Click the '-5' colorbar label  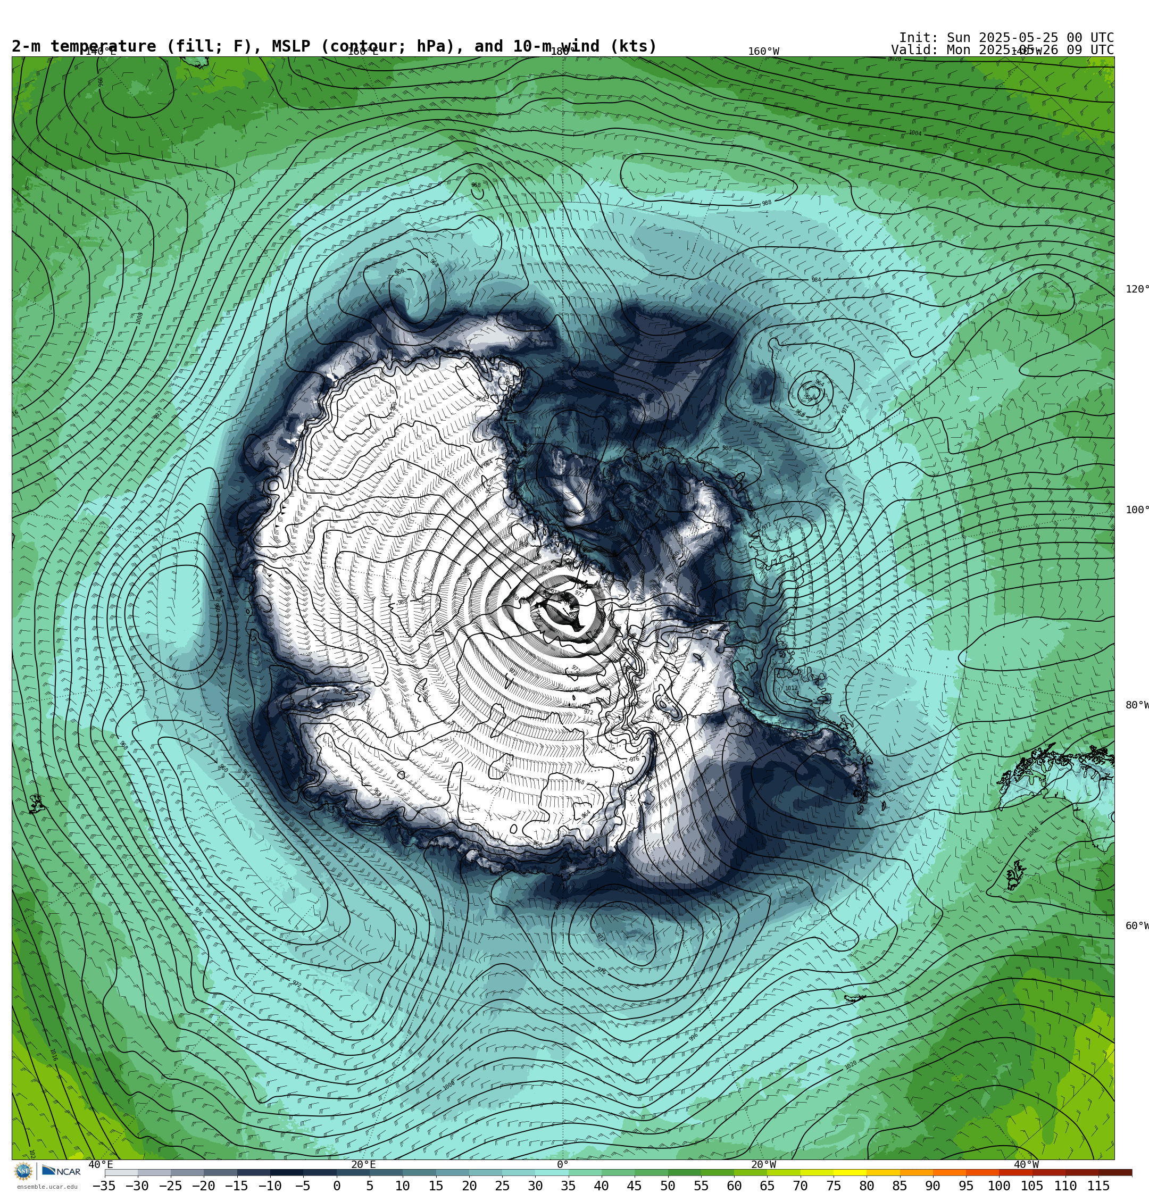(x=303, y=1186)
